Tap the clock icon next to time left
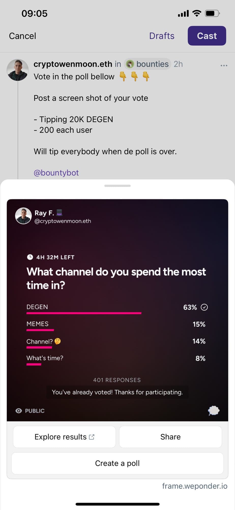235x510 pixels. click(30, 257)
